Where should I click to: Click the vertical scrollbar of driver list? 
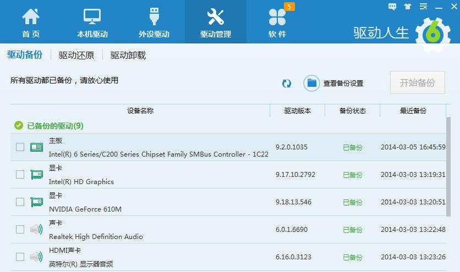(448, 165)
